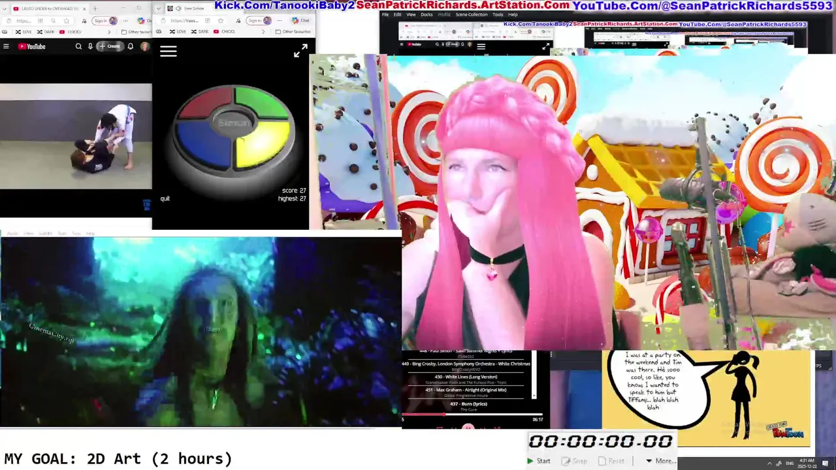Open browser settings ellipsis in YouTube window
Image resolution: width=836 pixels, height=470 pixels.
[x=125, y=21]
